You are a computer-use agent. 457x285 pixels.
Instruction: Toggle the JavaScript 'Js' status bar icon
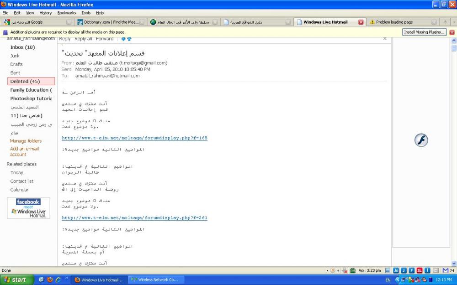(x=396, y=270)
